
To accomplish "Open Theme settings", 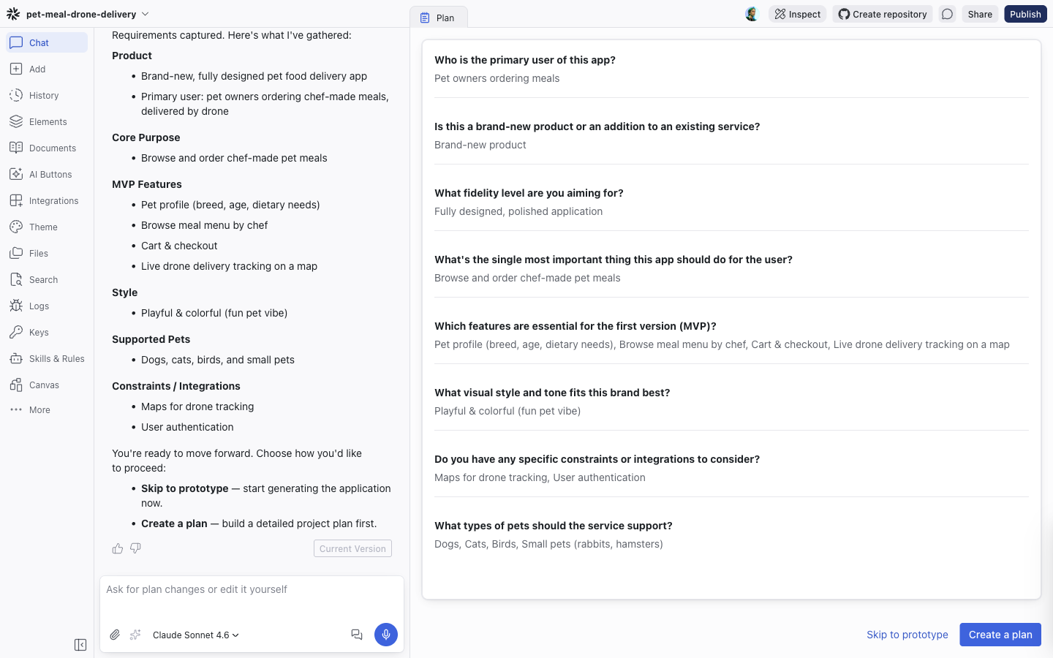I will pyautogui.click(x=47, y=227).
